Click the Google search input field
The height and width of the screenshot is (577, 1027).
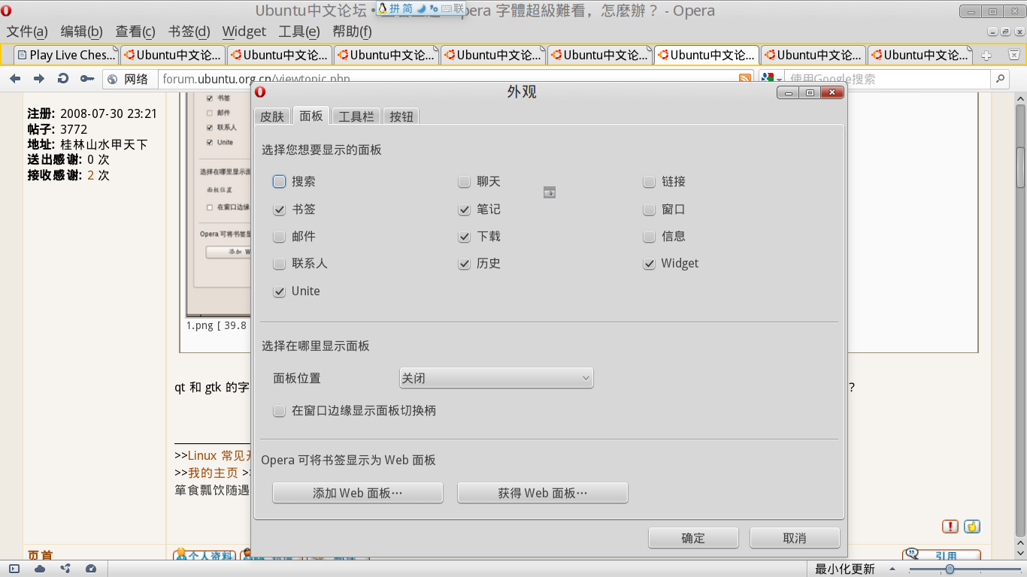[888, 79]
